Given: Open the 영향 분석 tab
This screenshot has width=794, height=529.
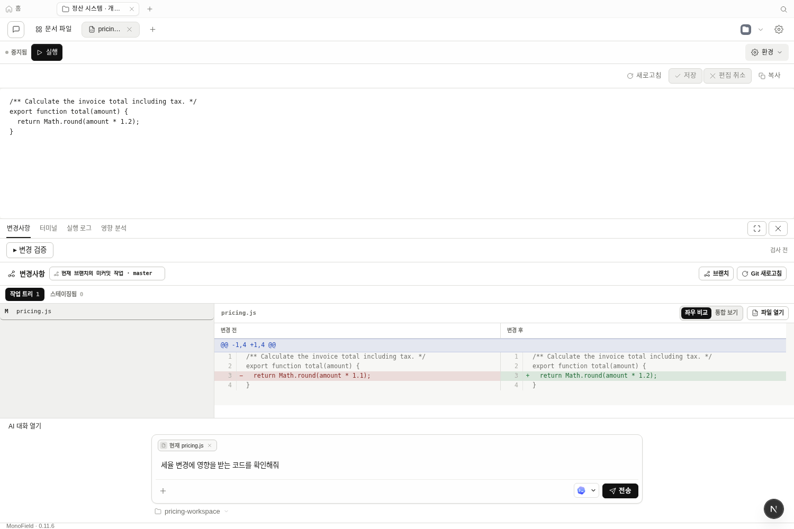Looking at the screenshot, I should [114, 229].
